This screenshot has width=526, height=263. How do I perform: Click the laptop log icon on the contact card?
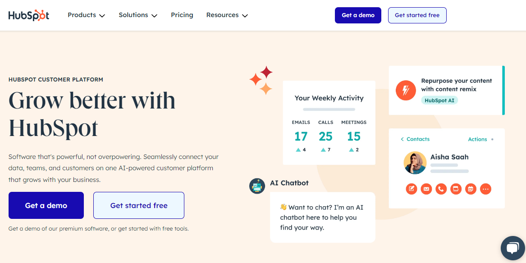(x=456, y=189)
